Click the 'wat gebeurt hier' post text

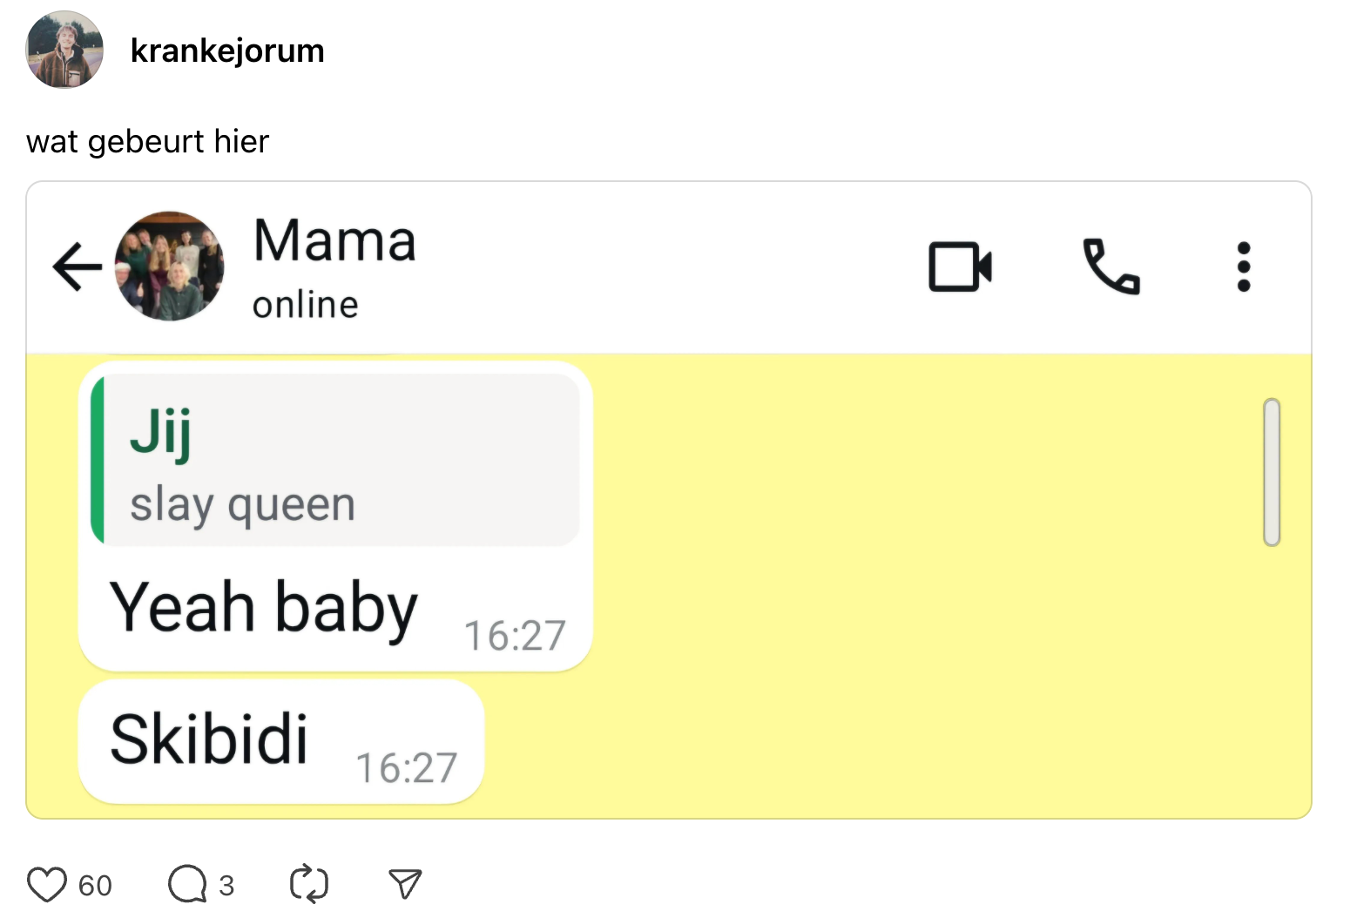pyautogui.click(x=148, y=141)
